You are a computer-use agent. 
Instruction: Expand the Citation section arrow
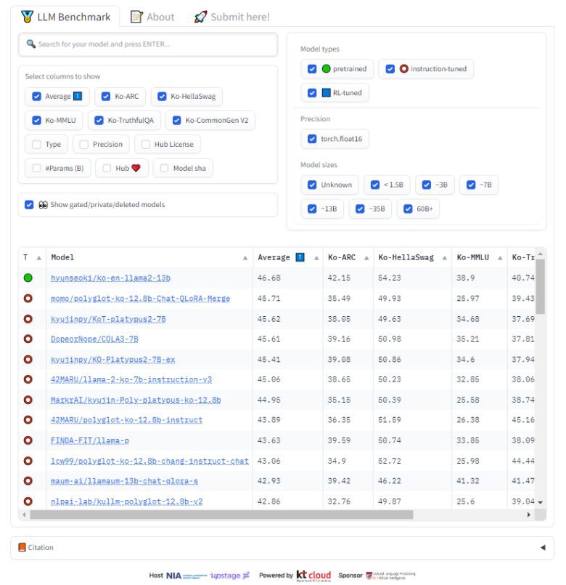click(x=542, y=547)
